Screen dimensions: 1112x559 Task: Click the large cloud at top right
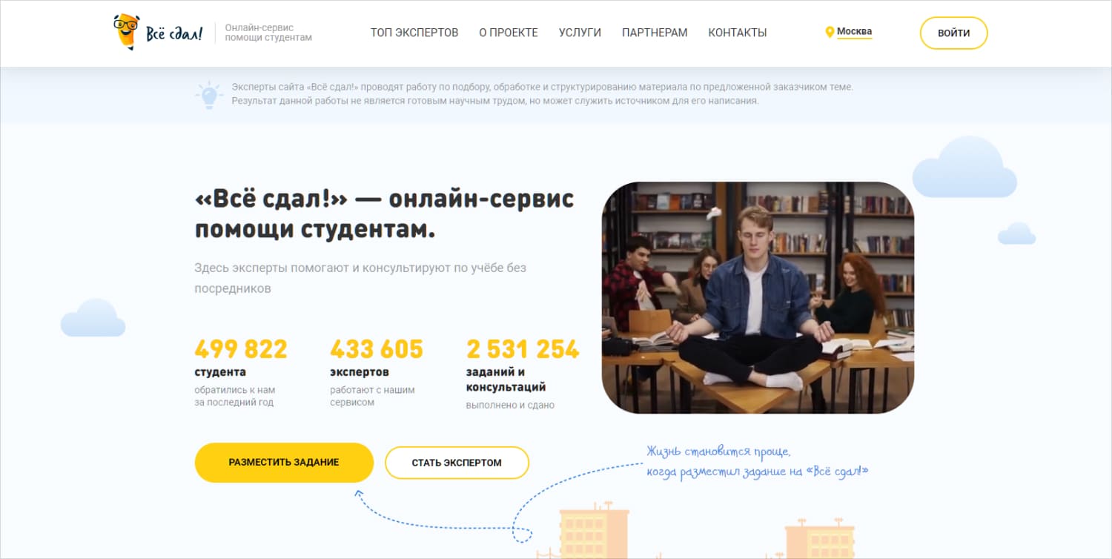tap(964, 167)
